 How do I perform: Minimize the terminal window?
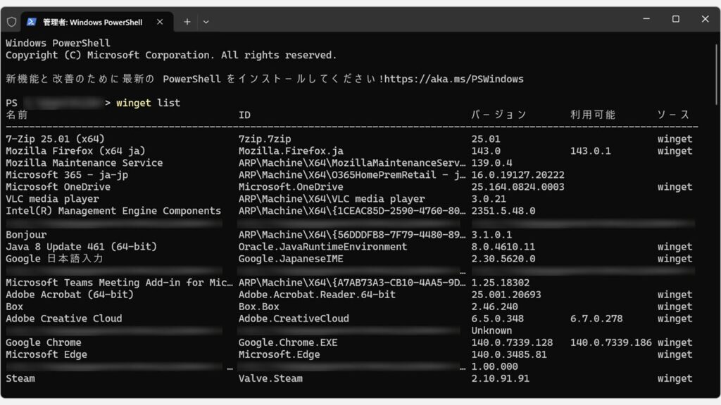click(x=646, y=19)
